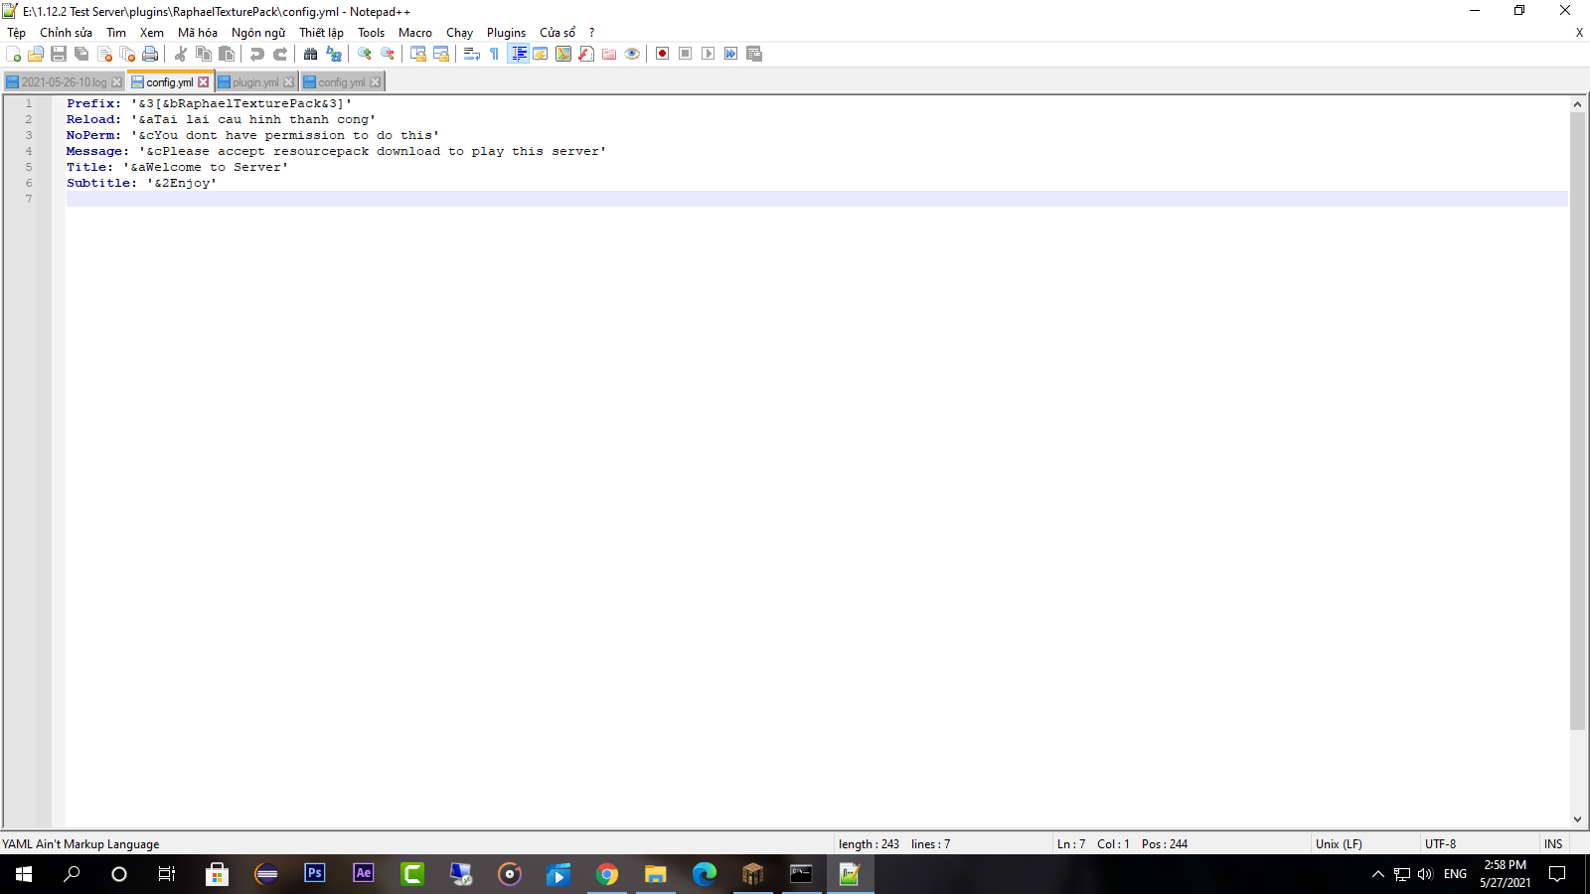Open After Effects from the taskbar
The height and width of the screenshot is (894, 1590).
click(x=364, y=874)
